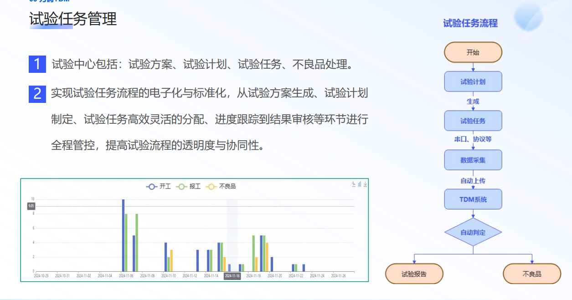Click the TDM系统 flowchart box
572x300 pixels.
click(x=473, y=199)
